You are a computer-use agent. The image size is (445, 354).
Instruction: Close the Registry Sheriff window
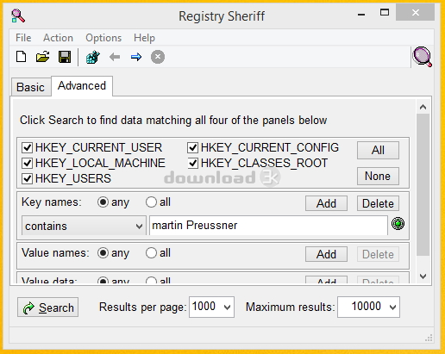tap(415, 12)
